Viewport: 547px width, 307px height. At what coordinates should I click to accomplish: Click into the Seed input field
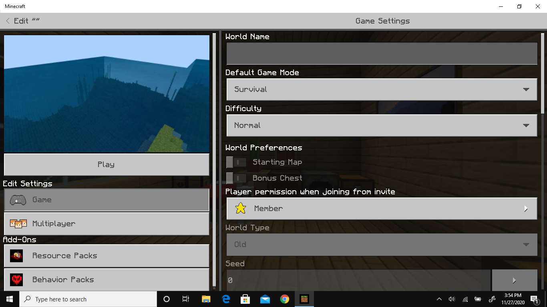click(358, 280)
